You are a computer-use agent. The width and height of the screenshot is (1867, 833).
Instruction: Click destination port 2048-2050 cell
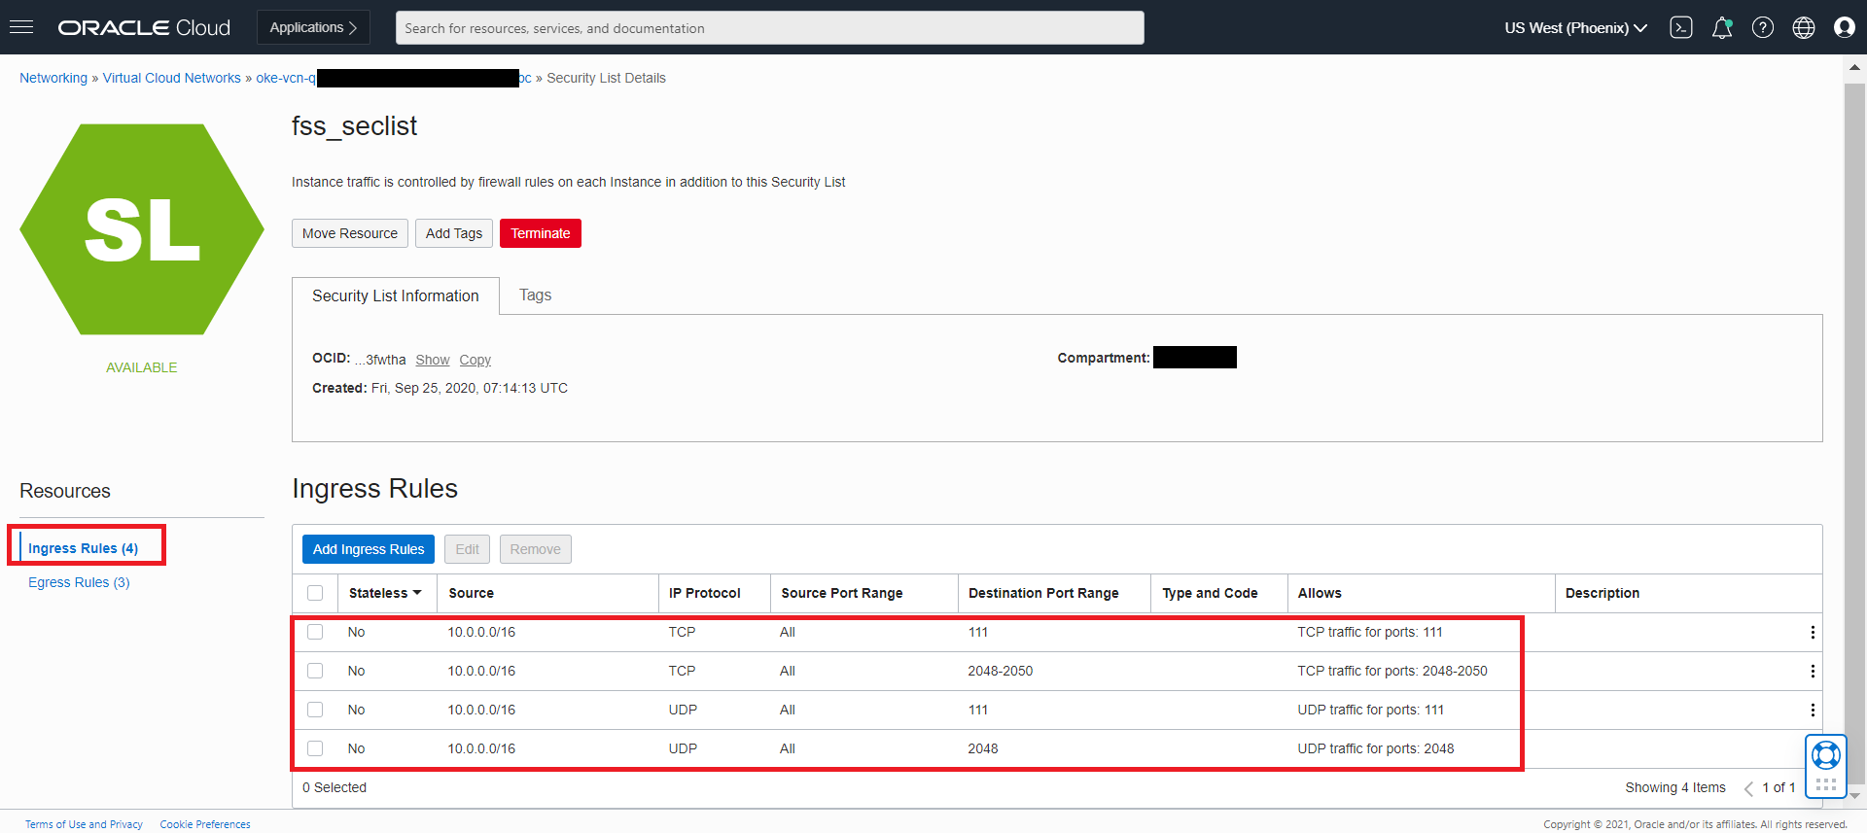tap(1001, 671)
